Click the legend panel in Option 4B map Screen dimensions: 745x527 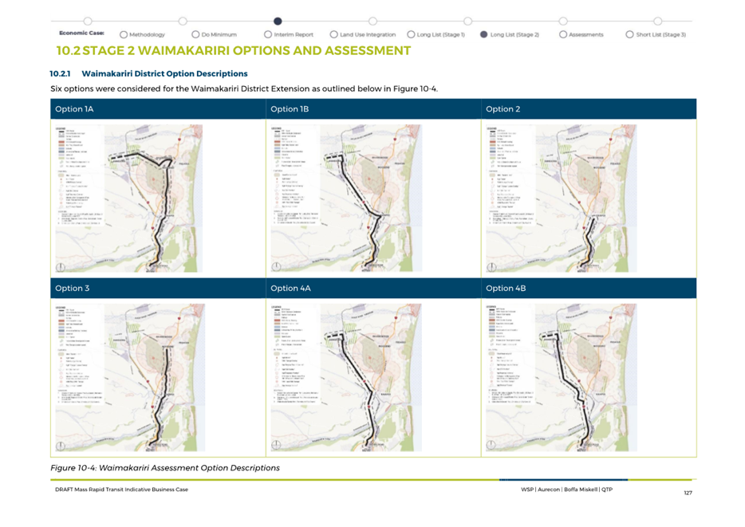coord(510,355)
